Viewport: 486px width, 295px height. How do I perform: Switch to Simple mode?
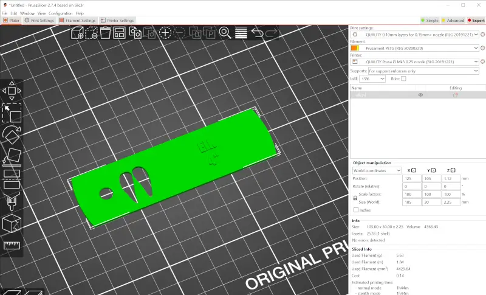pos(430,20)
